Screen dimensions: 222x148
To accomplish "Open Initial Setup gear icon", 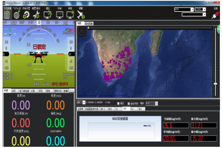I will coord(26,15).
